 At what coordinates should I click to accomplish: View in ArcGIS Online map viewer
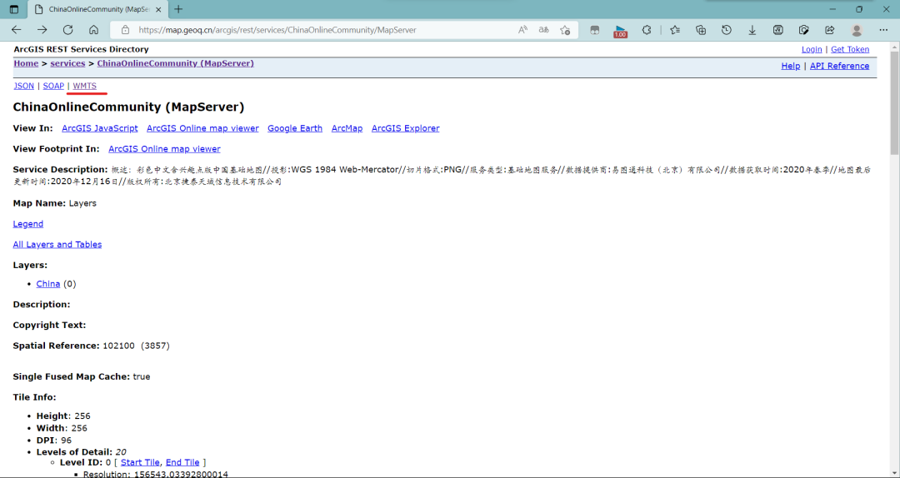(202, 128)
